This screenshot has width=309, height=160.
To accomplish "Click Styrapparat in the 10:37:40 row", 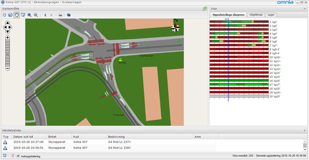I will pyautogui.click(x=56, y=142).
